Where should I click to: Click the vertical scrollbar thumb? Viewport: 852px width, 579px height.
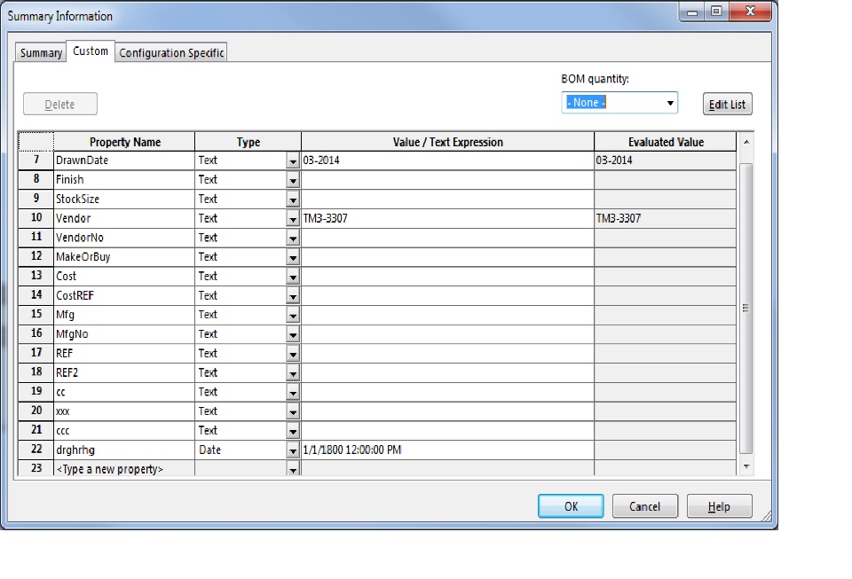746,308
